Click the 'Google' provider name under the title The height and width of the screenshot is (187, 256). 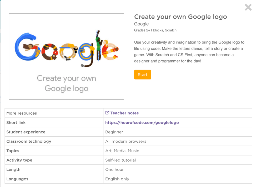pyautogui.click(x=141, y=24)
